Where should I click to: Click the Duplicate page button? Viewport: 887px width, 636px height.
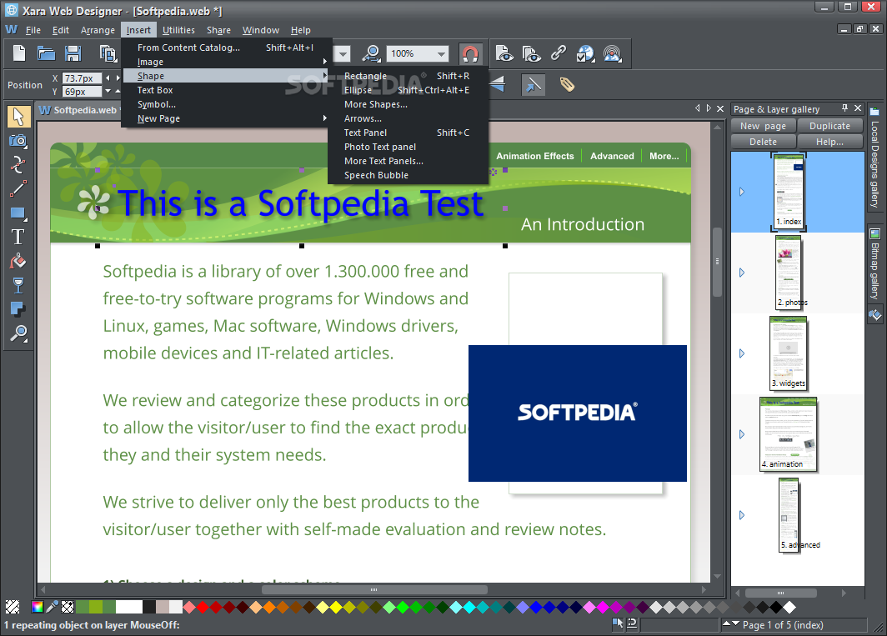[x=829, y=126]
